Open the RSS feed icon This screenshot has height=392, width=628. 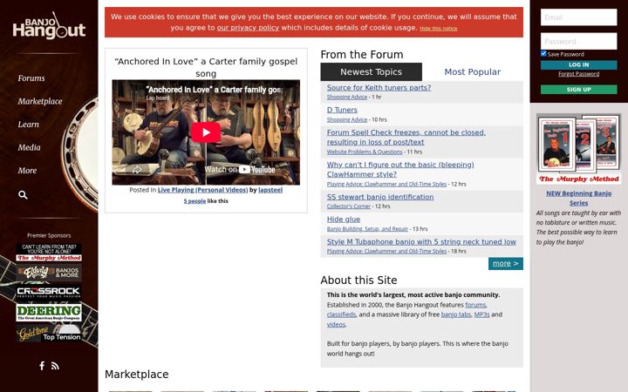pos(55,366)
